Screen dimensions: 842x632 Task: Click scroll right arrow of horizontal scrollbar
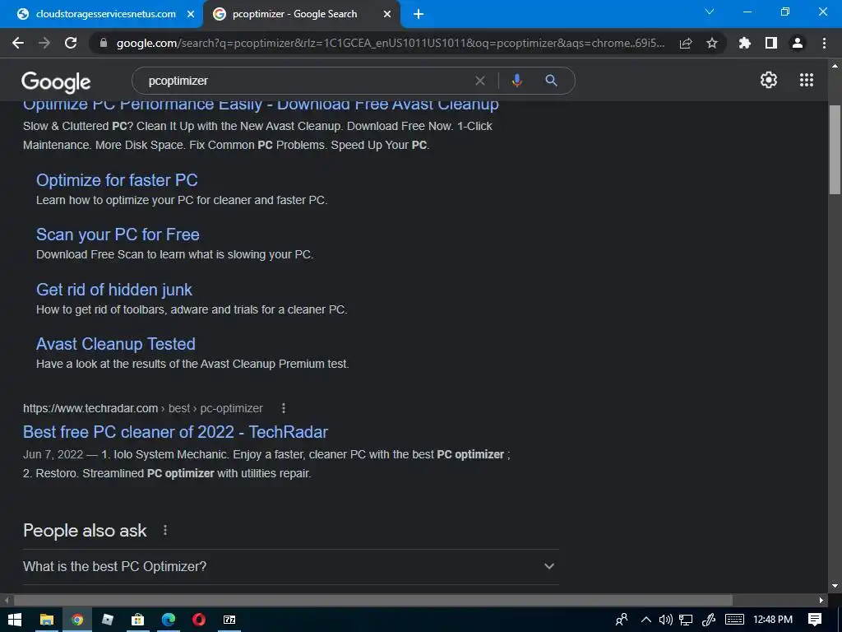pos(821,600)
